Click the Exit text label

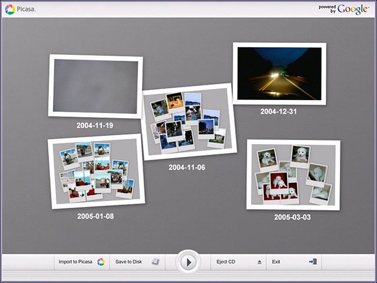pos(276,262)
